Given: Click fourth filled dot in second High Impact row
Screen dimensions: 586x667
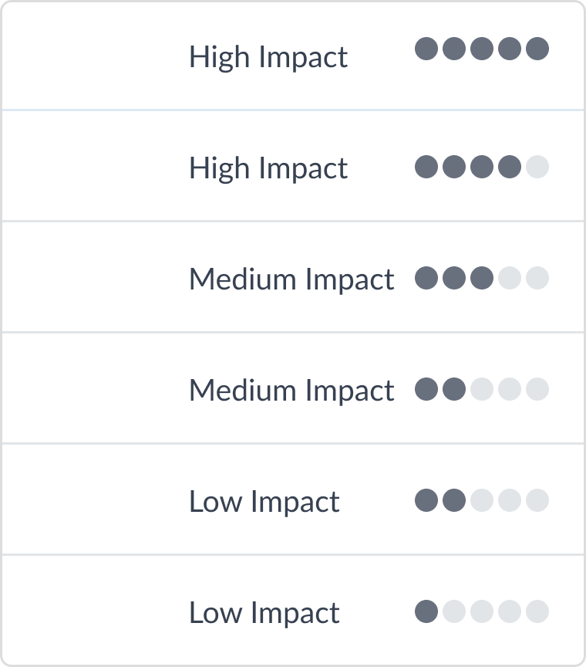Looking at the screenshot, I should [510, 167].
